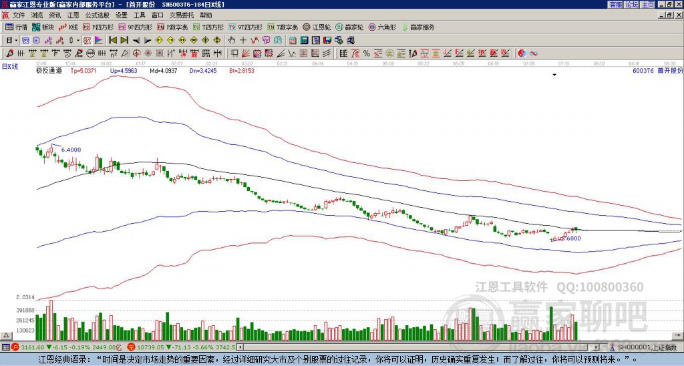This screenshot has width=684, height=366.
Task: Select the circle with crosshair tool
Action: click(136, 53)
